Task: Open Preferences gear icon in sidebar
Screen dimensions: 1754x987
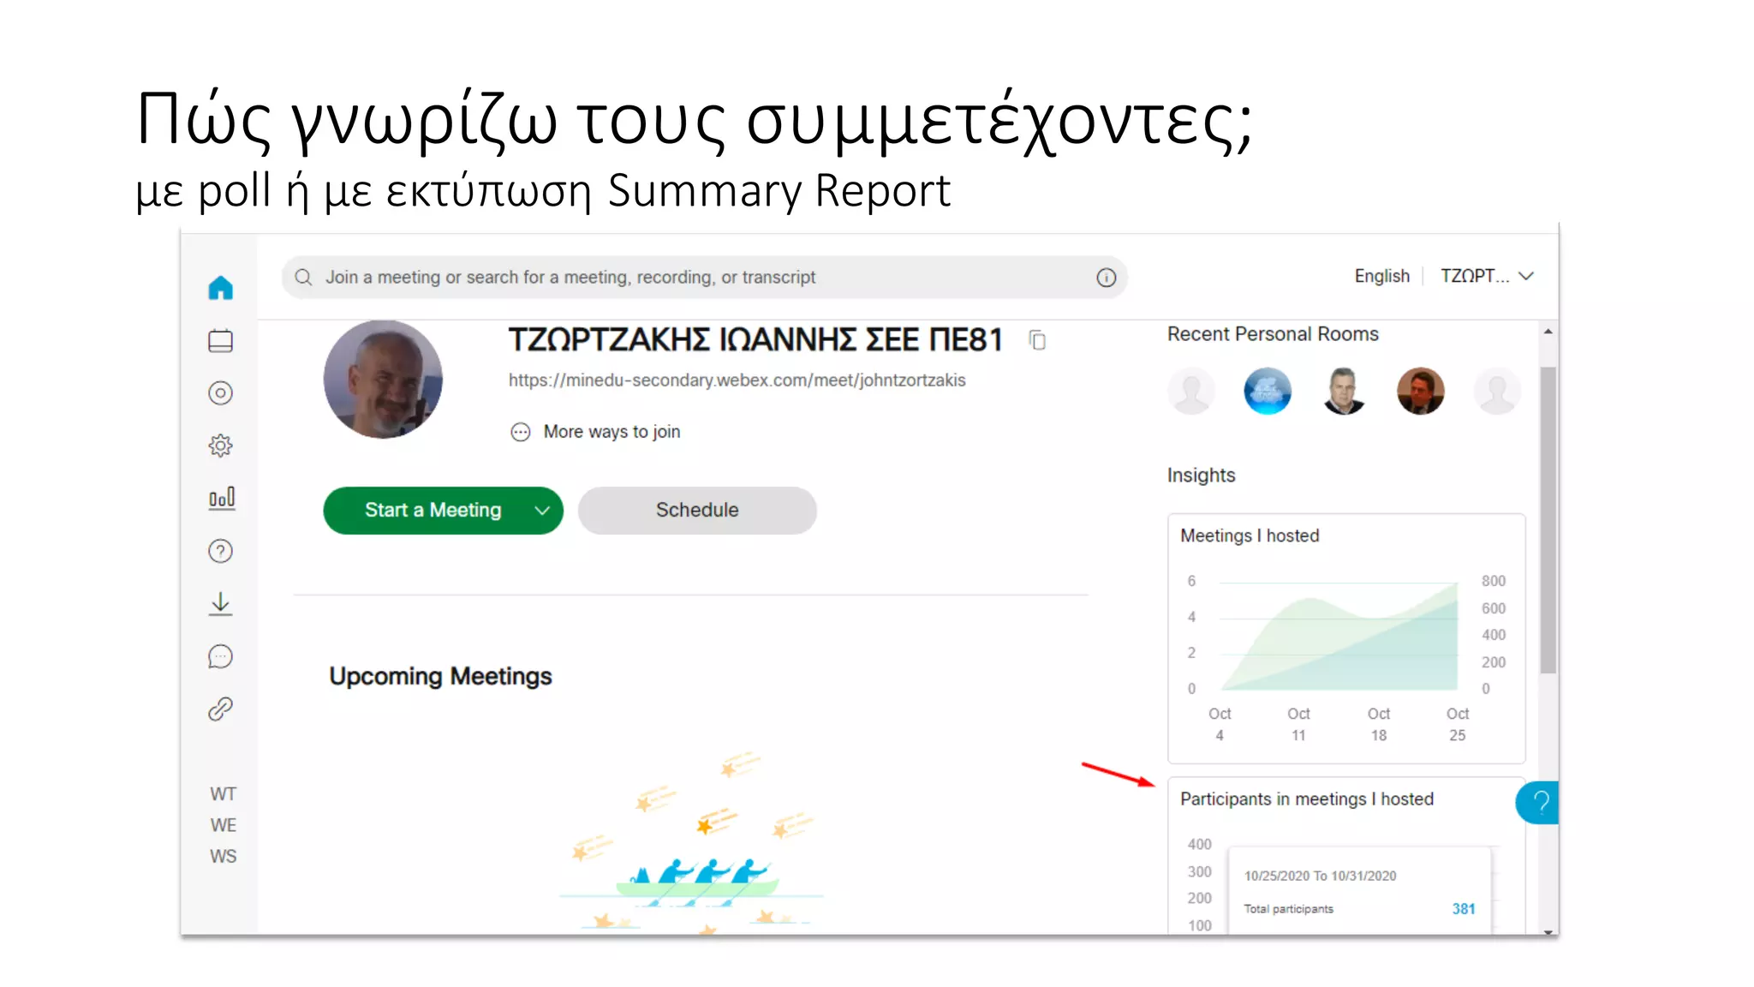Action: [221, 446]
